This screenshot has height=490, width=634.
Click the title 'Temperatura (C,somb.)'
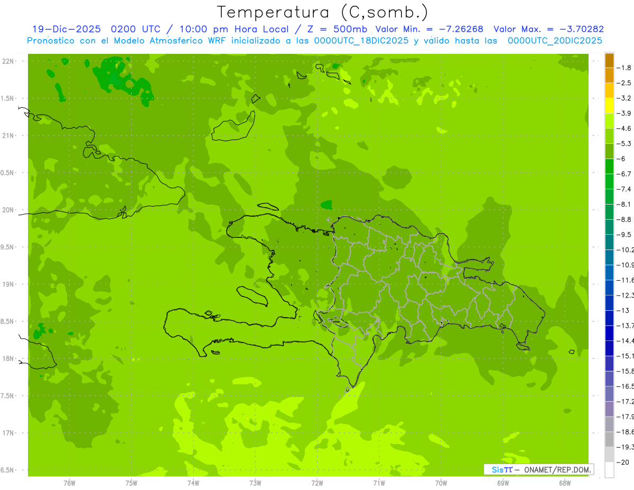[323, 12]
